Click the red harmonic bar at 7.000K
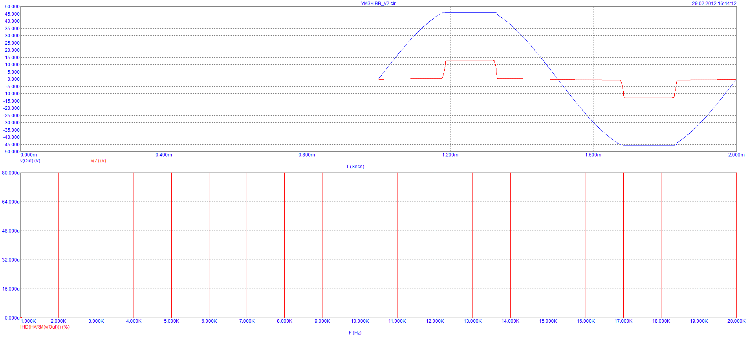This screenshot has width=749, height=338. [247, 245]
